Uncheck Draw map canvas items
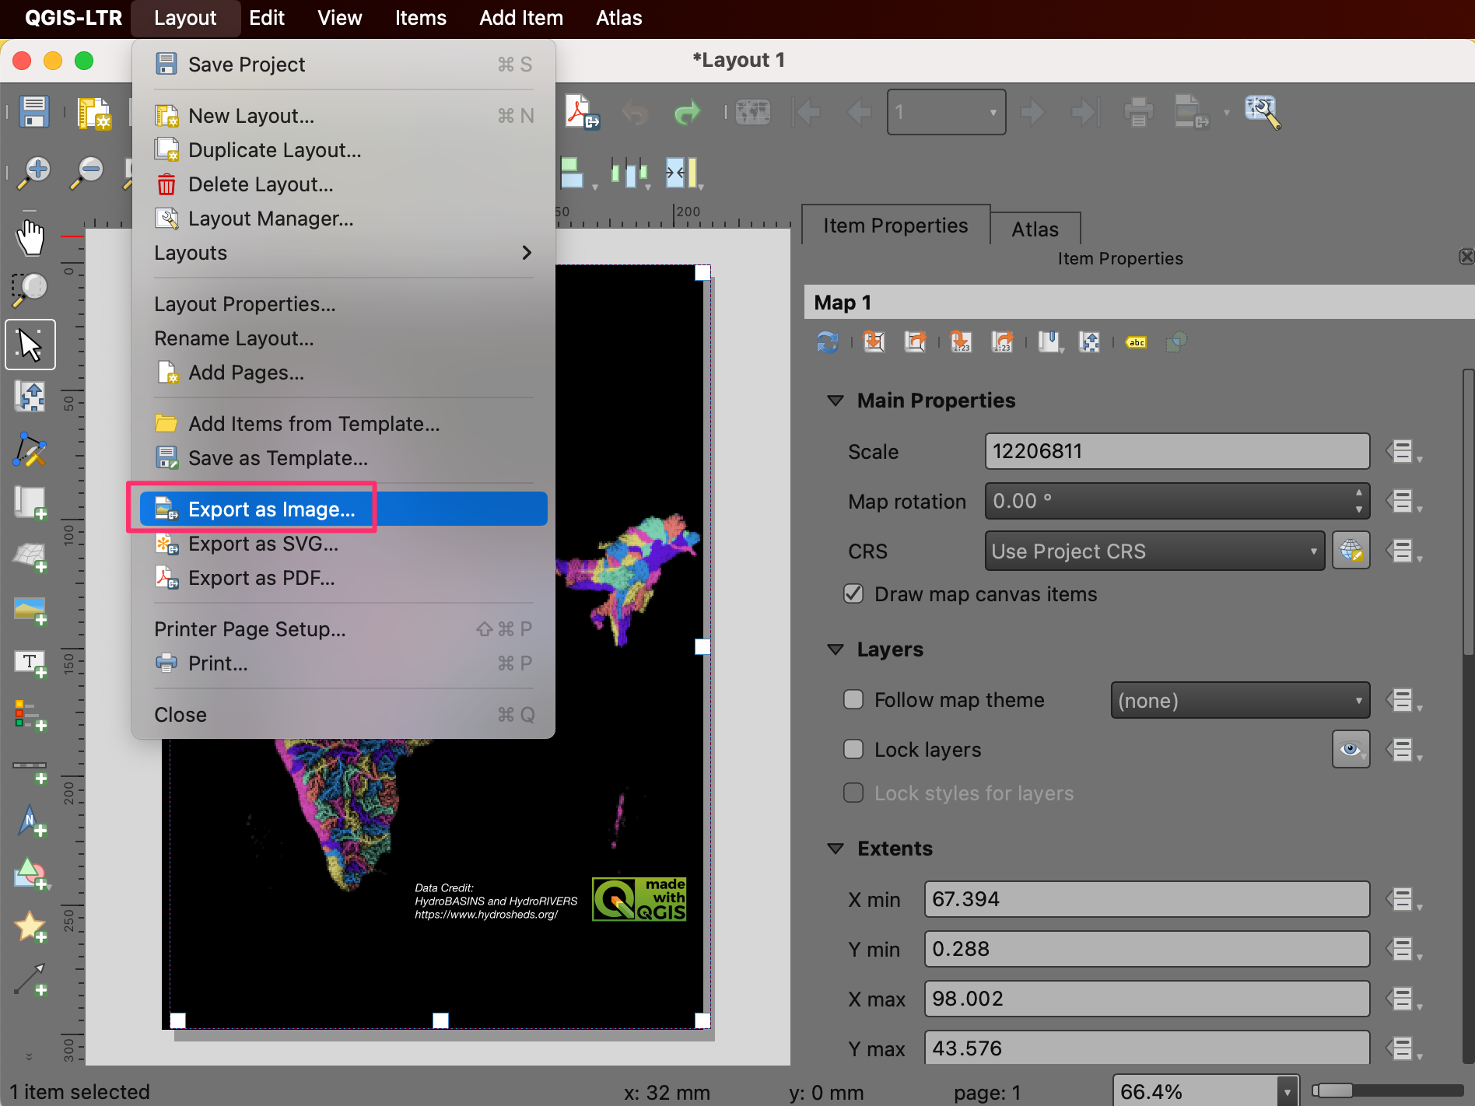Screen dimensions: 1475x1106 (x=853, y=594)
